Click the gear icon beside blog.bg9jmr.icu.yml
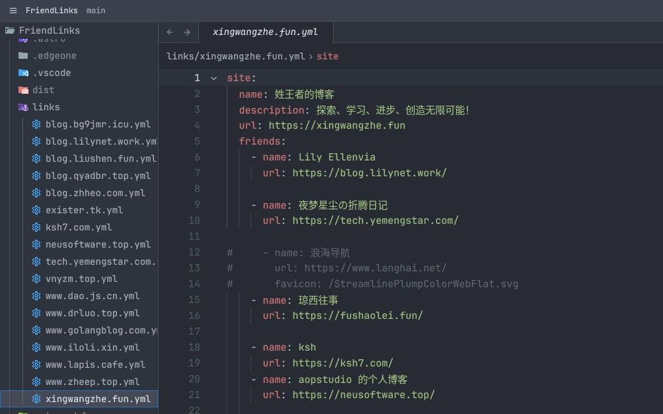 (36, 124)
